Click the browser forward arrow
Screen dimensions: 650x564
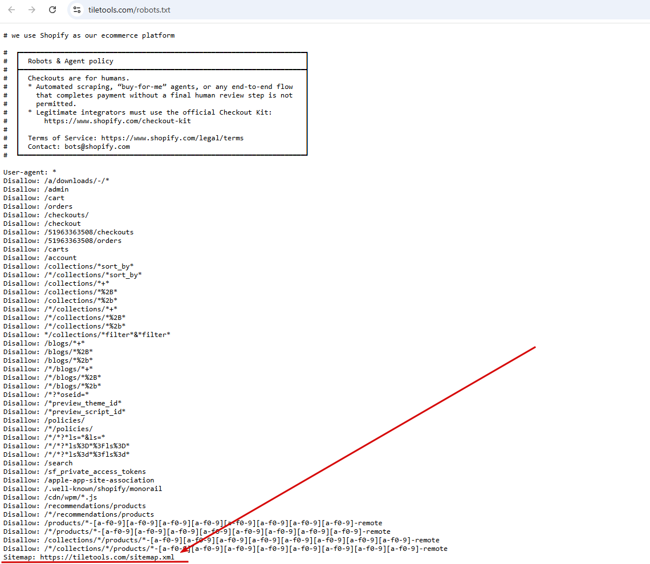pos(32,10)
